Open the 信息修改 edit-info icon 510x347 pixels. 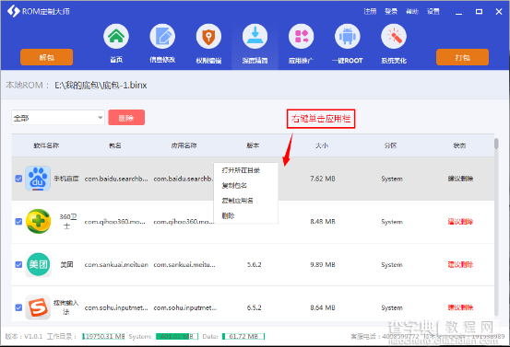pyautogui.click(x=162, y=36)
